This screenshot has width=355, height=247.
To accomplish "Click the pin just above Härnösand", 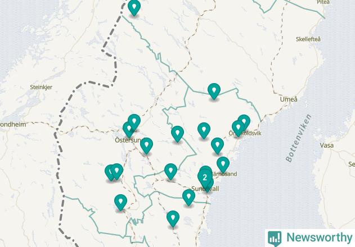I will pos(223,164).
